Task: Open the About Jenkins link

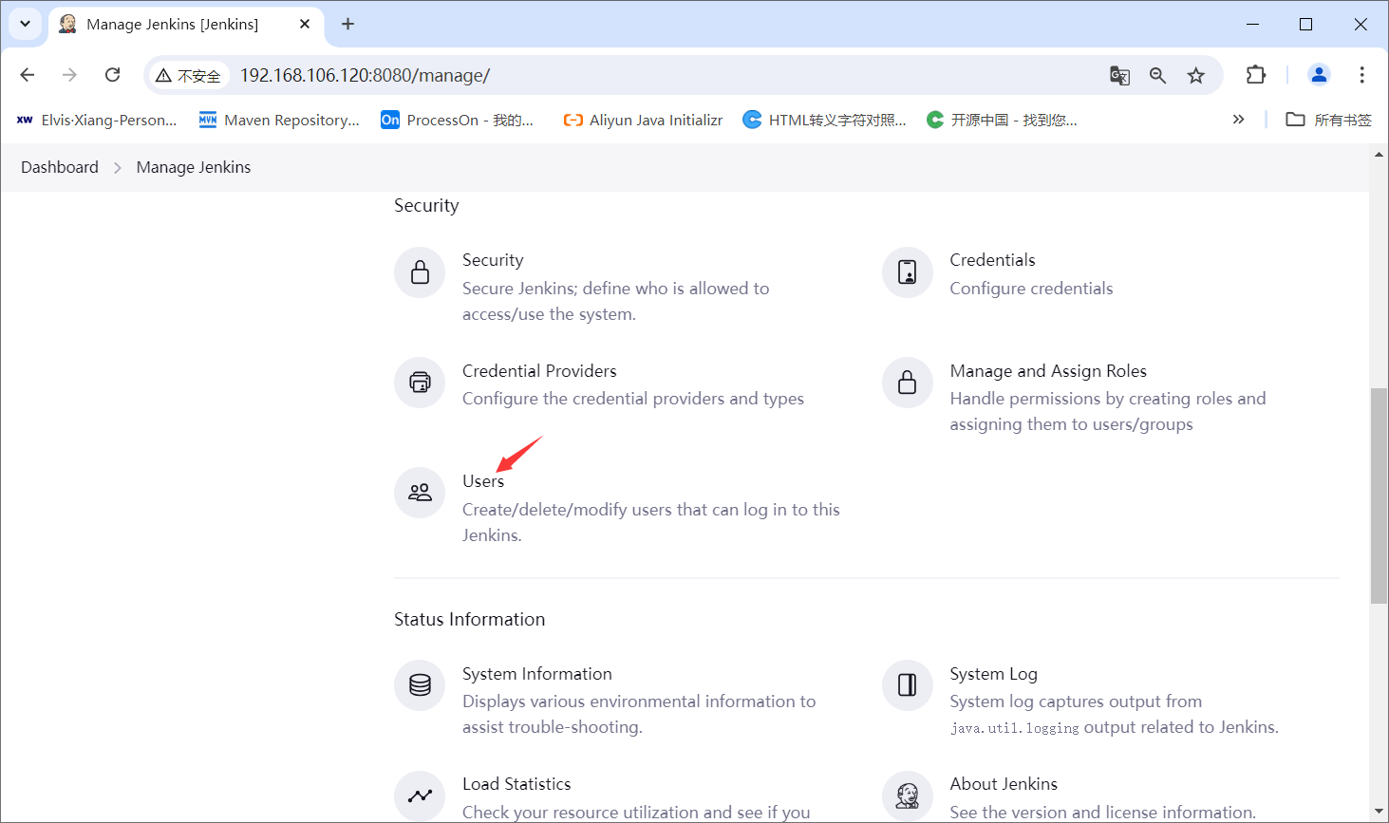Action: [1004, 784]
